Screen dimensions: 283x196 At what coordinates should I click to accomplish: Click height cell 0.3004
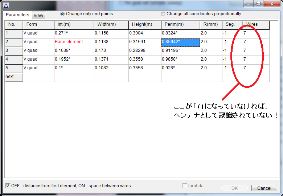pyautogui.click(x=145, y=34)
